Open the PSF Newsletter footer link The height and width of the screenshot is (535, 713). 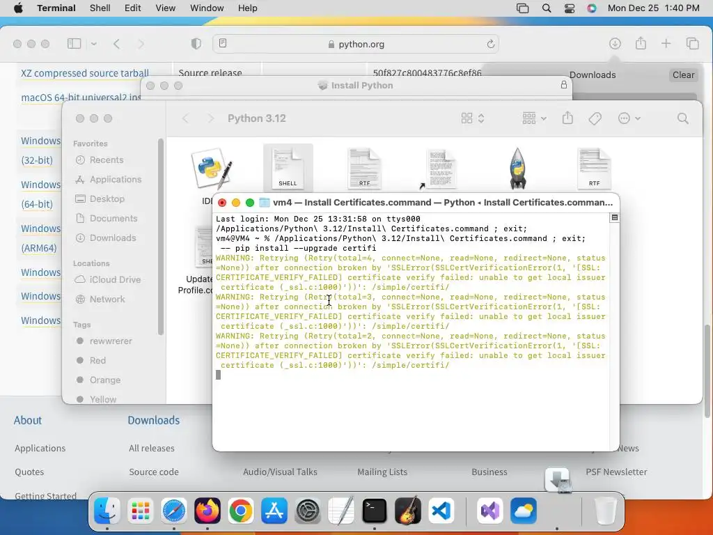[x=616, y=472]
